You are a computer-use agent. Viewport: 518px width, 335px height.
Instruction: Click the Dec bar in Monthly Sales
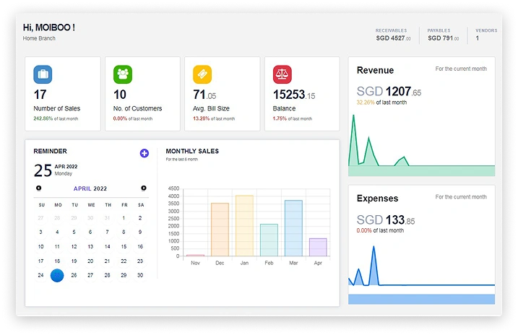pos(220,230)
